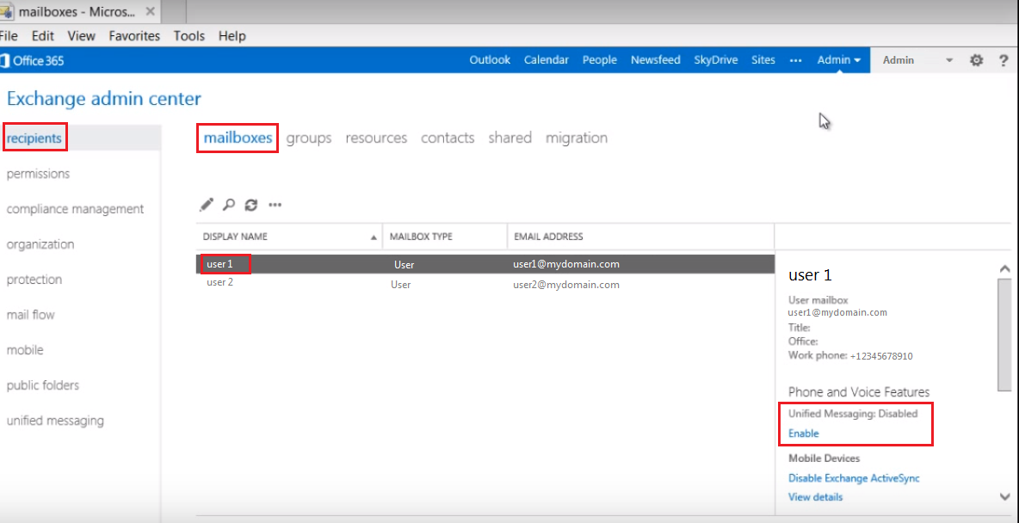Open the File menu

(x=9, y=36)
